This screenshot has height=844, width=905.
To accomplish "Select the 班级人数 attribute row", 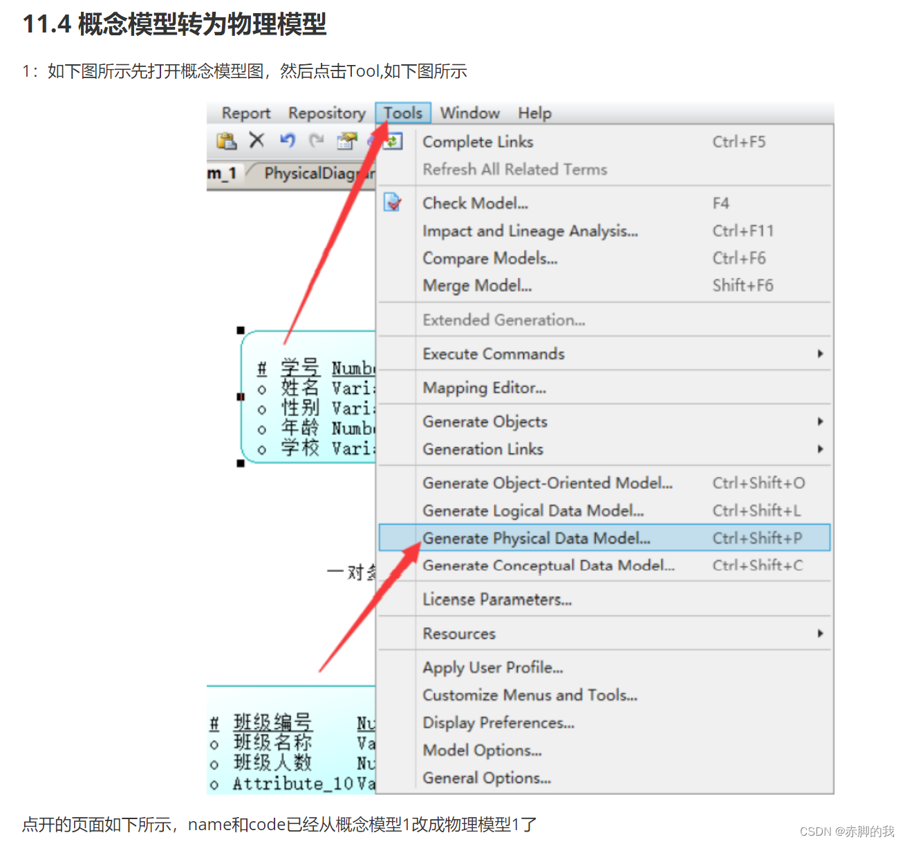I will [292, 763].
